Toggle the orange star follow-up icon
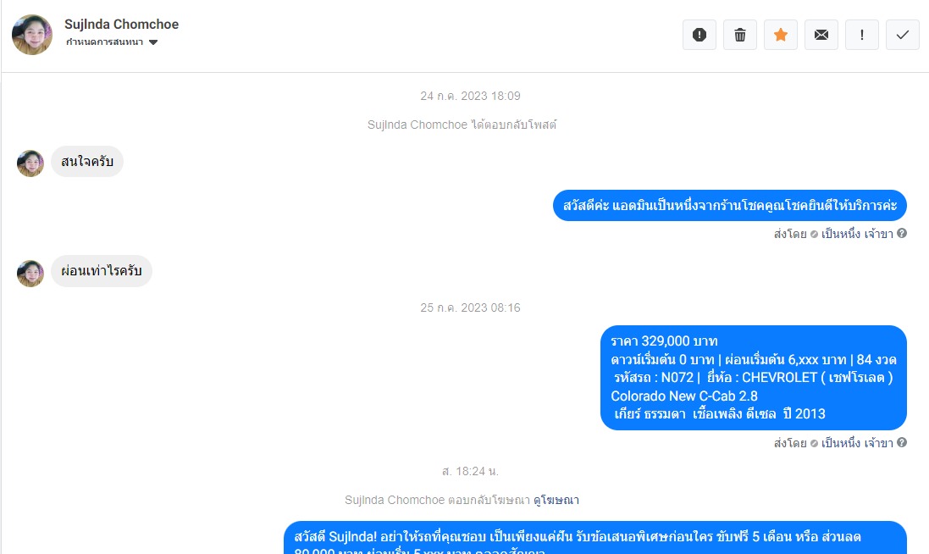This screenshot has width=929, height=554. tap(781, 35)
